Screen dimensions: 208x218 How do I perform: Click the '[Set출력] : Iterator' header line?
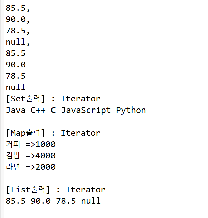(53, 99)
